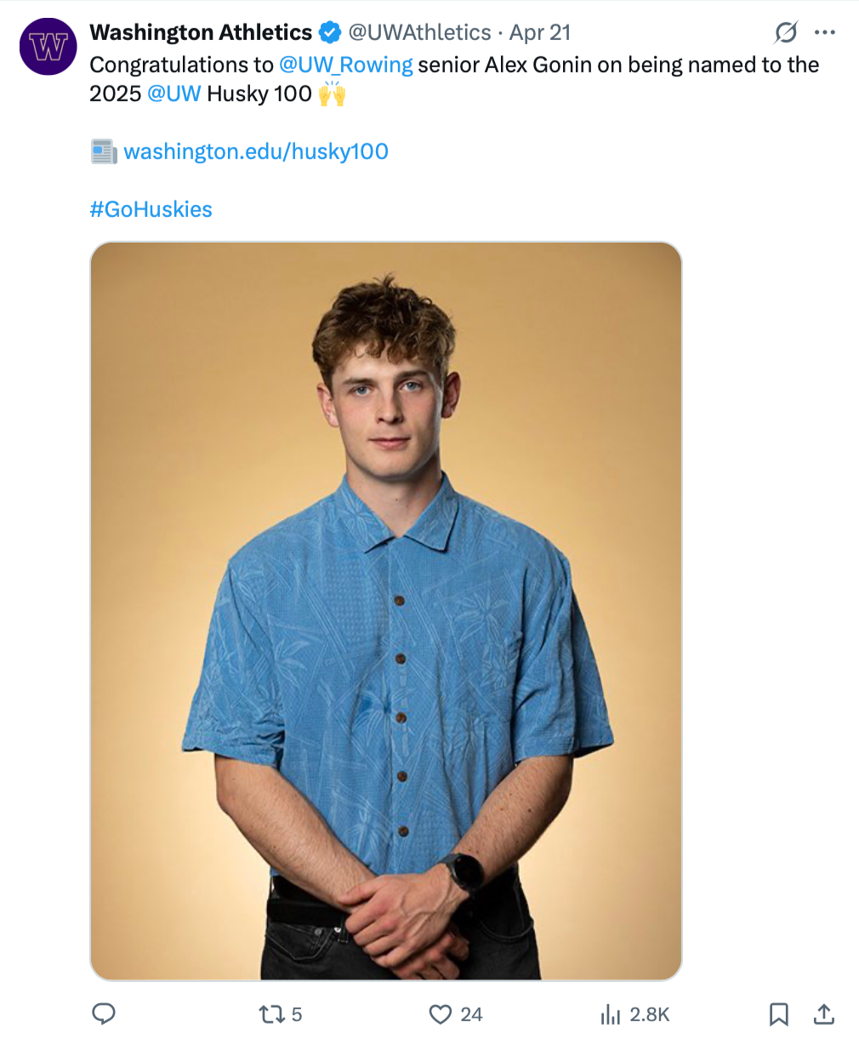Viewport: 859px width, 1045px height.
Task: Click the verified badge next to Washington Athletics
Action: pyautogui.click(x=329, y=33)
